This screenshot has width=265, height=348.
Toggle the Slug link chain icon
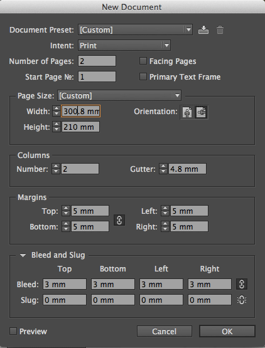point(242,300)
